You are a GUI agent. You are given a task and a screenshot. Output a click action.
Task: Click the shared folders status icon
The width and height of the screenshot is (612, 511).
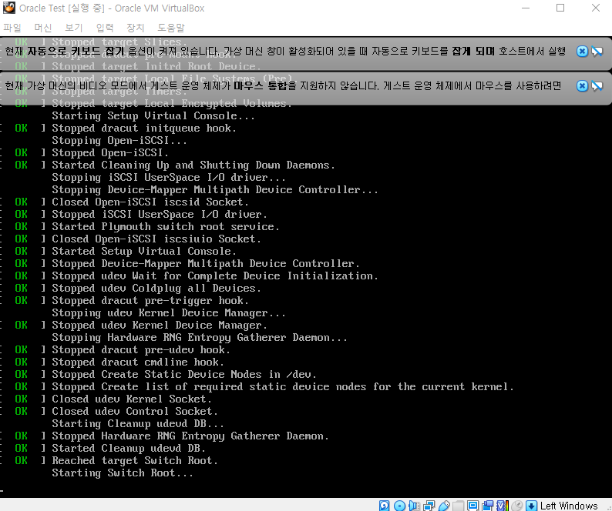coord(459,506)
